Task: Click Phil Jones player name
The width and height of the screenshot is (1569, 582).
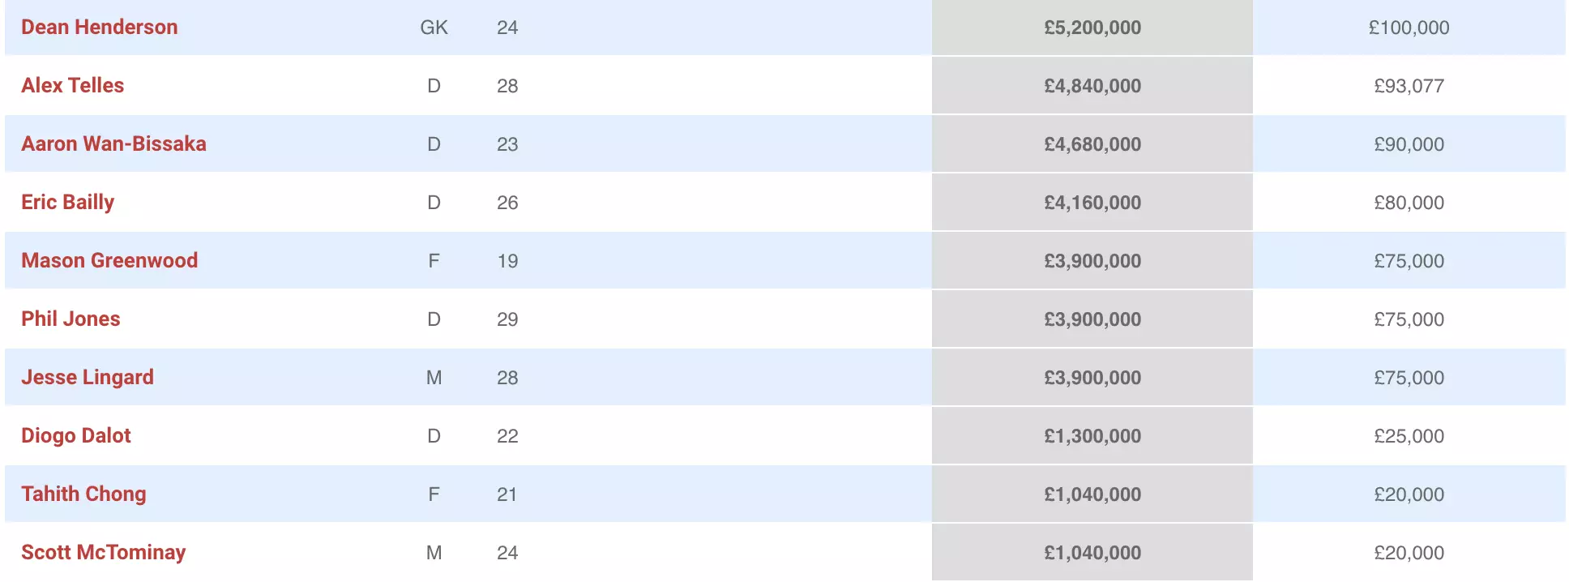Action: click(x=71, y=319)
